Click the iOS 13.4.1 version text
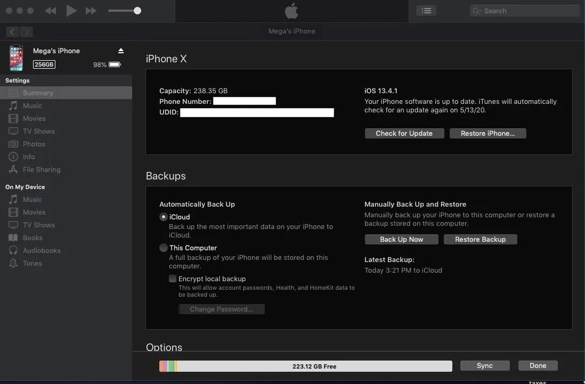 [x=380, y=91]
